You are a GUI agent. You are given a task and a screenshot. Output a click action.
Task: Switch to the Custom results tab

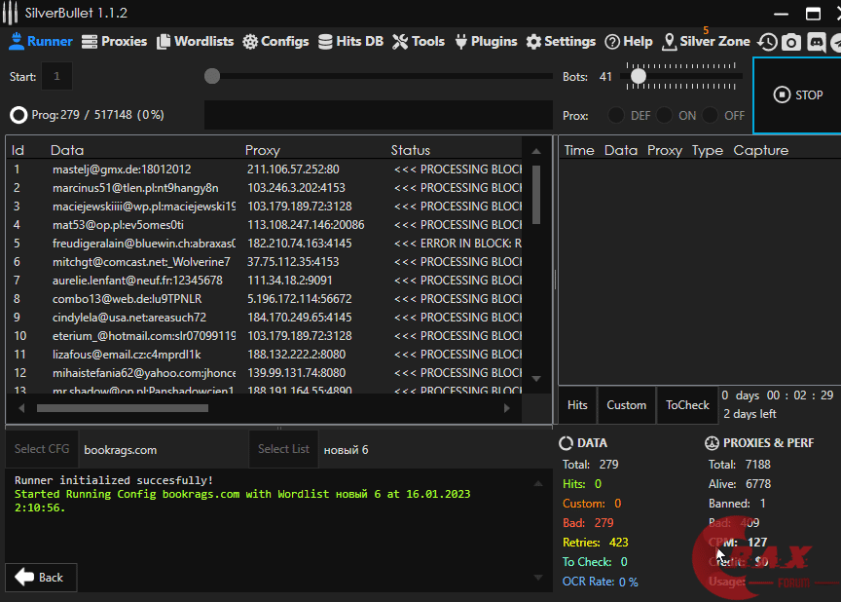tap(626, 405)
